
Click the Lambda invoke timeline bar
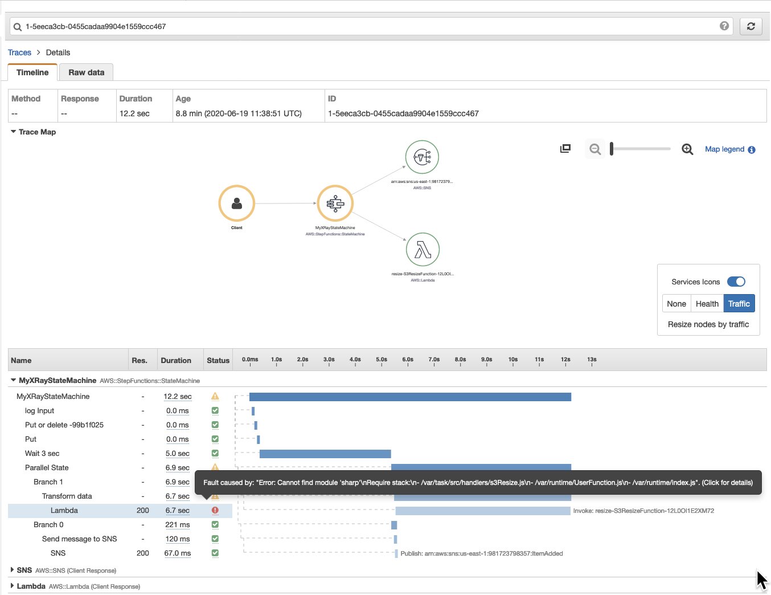coord(483,511)
